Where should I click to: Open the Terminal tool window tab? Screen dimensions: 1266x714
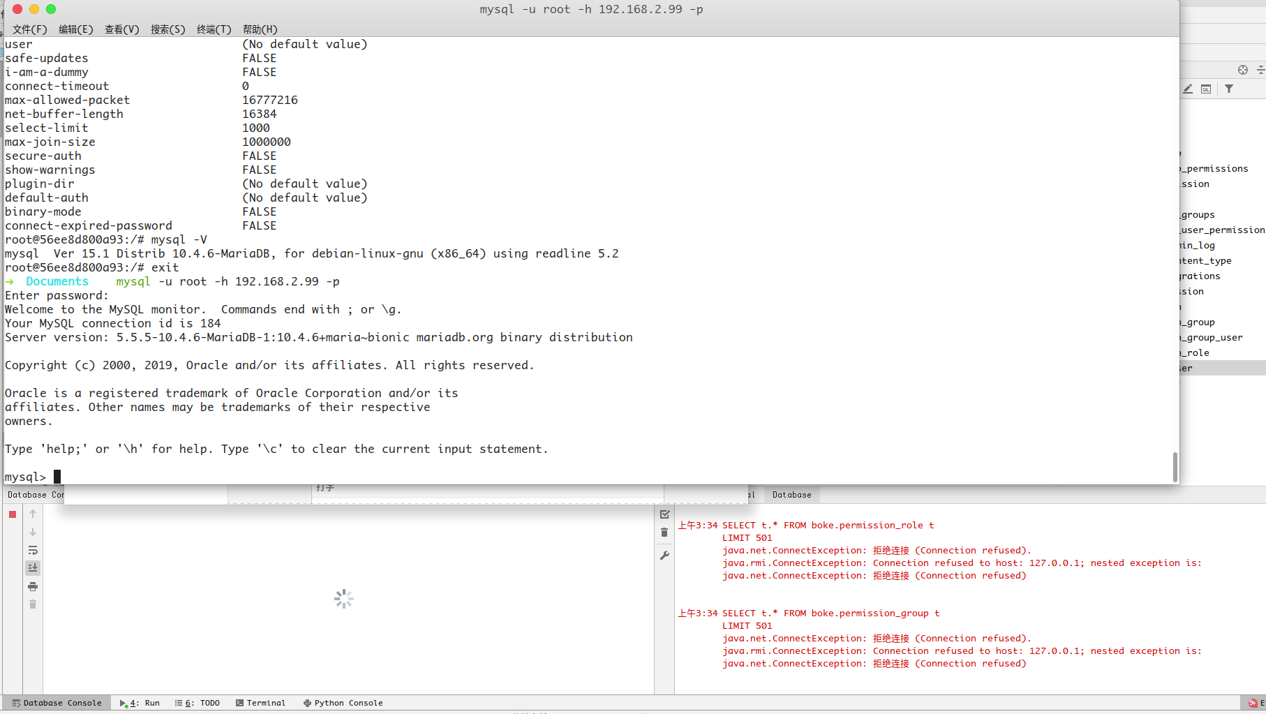[260, 703]
